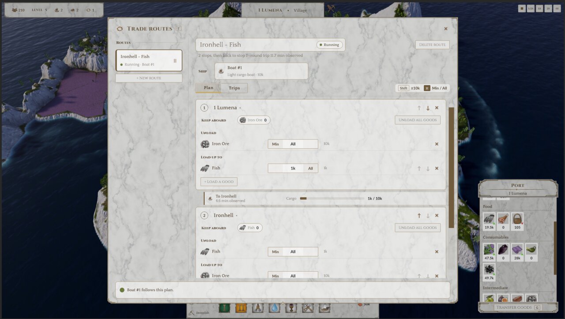Set game speed to 1/2x
The image size is (565, 319).
point(531,8)
